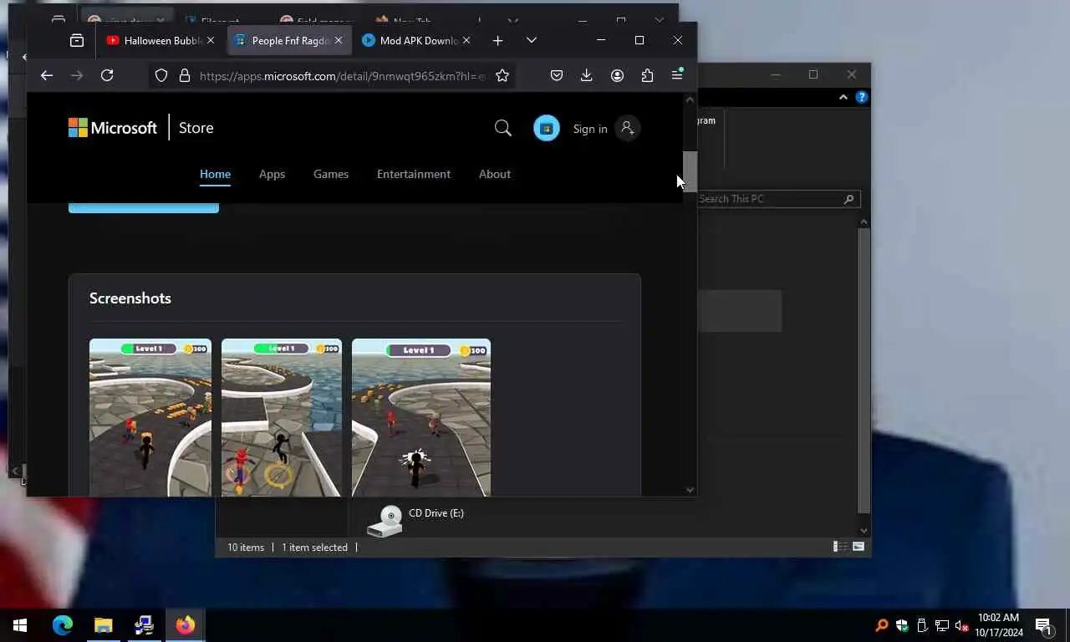Click the page scroll up arrow

click(690, 99)
